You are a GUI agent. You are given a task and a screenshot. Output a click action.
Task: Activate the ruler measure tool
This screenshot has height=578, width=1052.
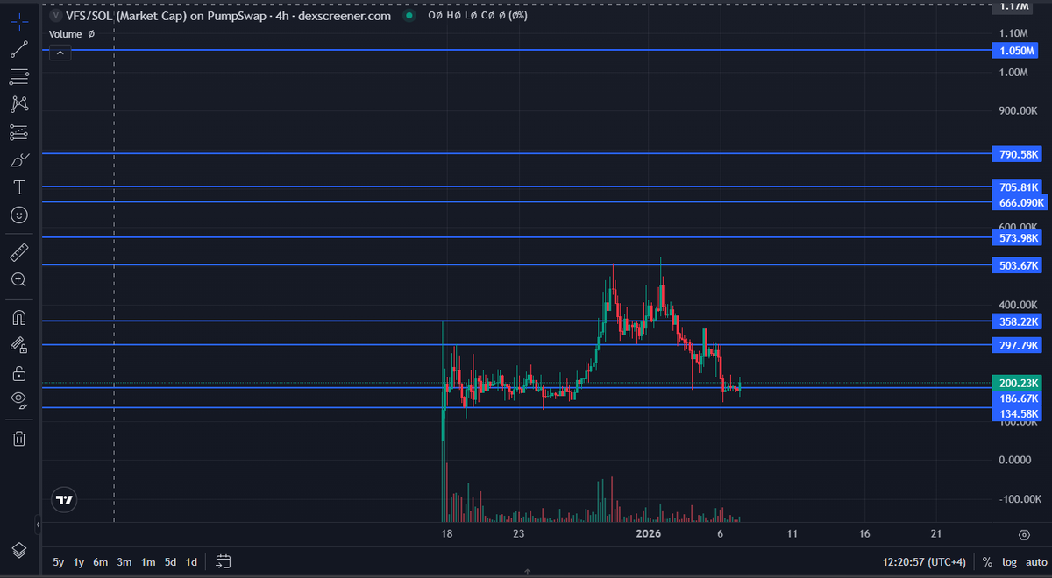[19, 254]
